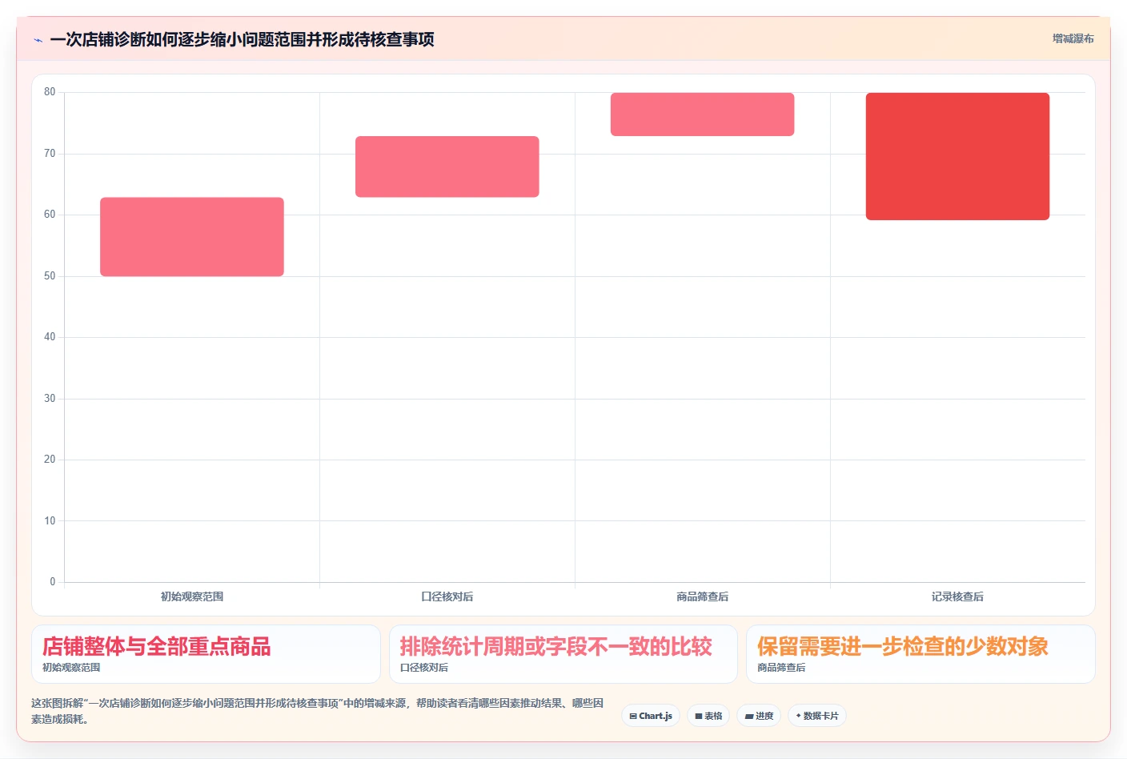
Task: Click the 数据卡片 tag chip
Action: pos(817,716)
